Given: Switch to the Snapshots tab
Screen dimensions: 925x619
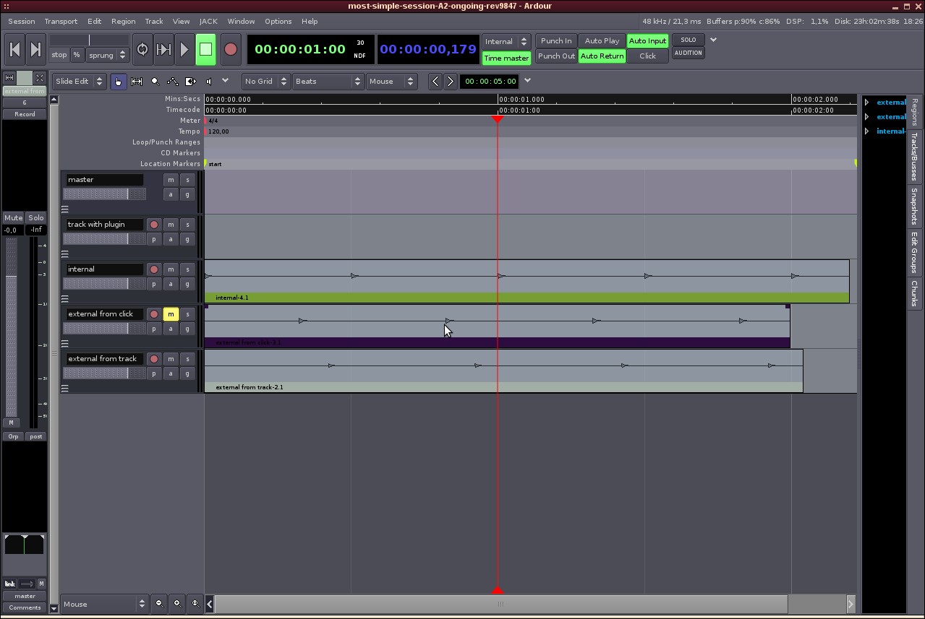Looking at the screenshot, I should [x=914, y=207].
